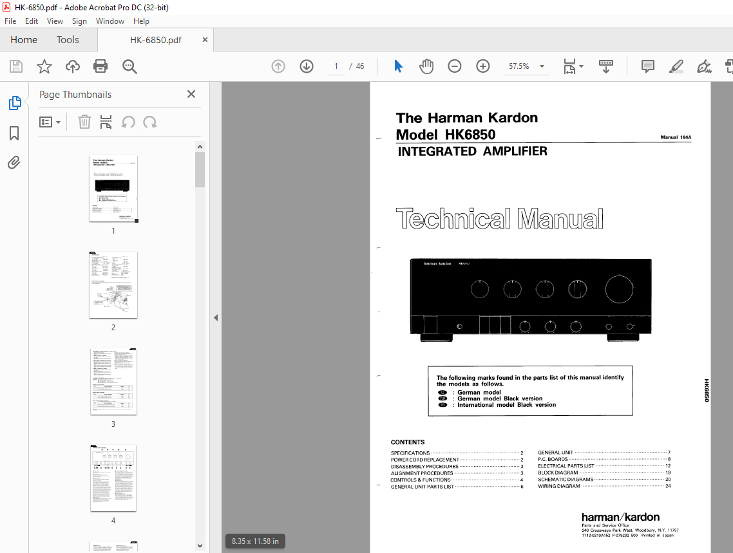733x553 pixels.
Task: Open Find text with the magnifier icon
Action: pyautogui.click(x=129, y=66)
